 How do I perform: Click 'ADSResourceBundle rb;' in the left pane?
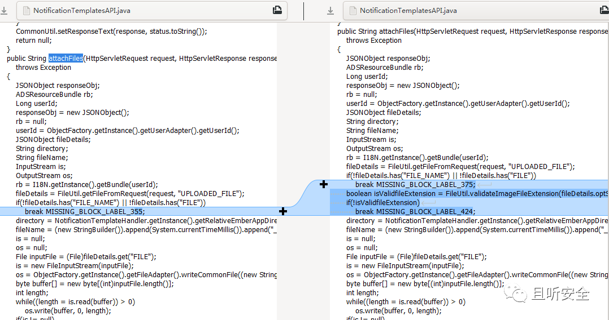(x=54, y=94)
